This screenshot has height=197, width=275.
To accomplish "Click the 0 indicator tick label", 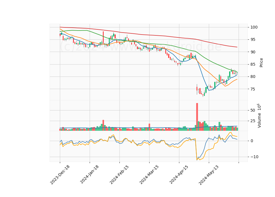I will (x=252, y=141).
